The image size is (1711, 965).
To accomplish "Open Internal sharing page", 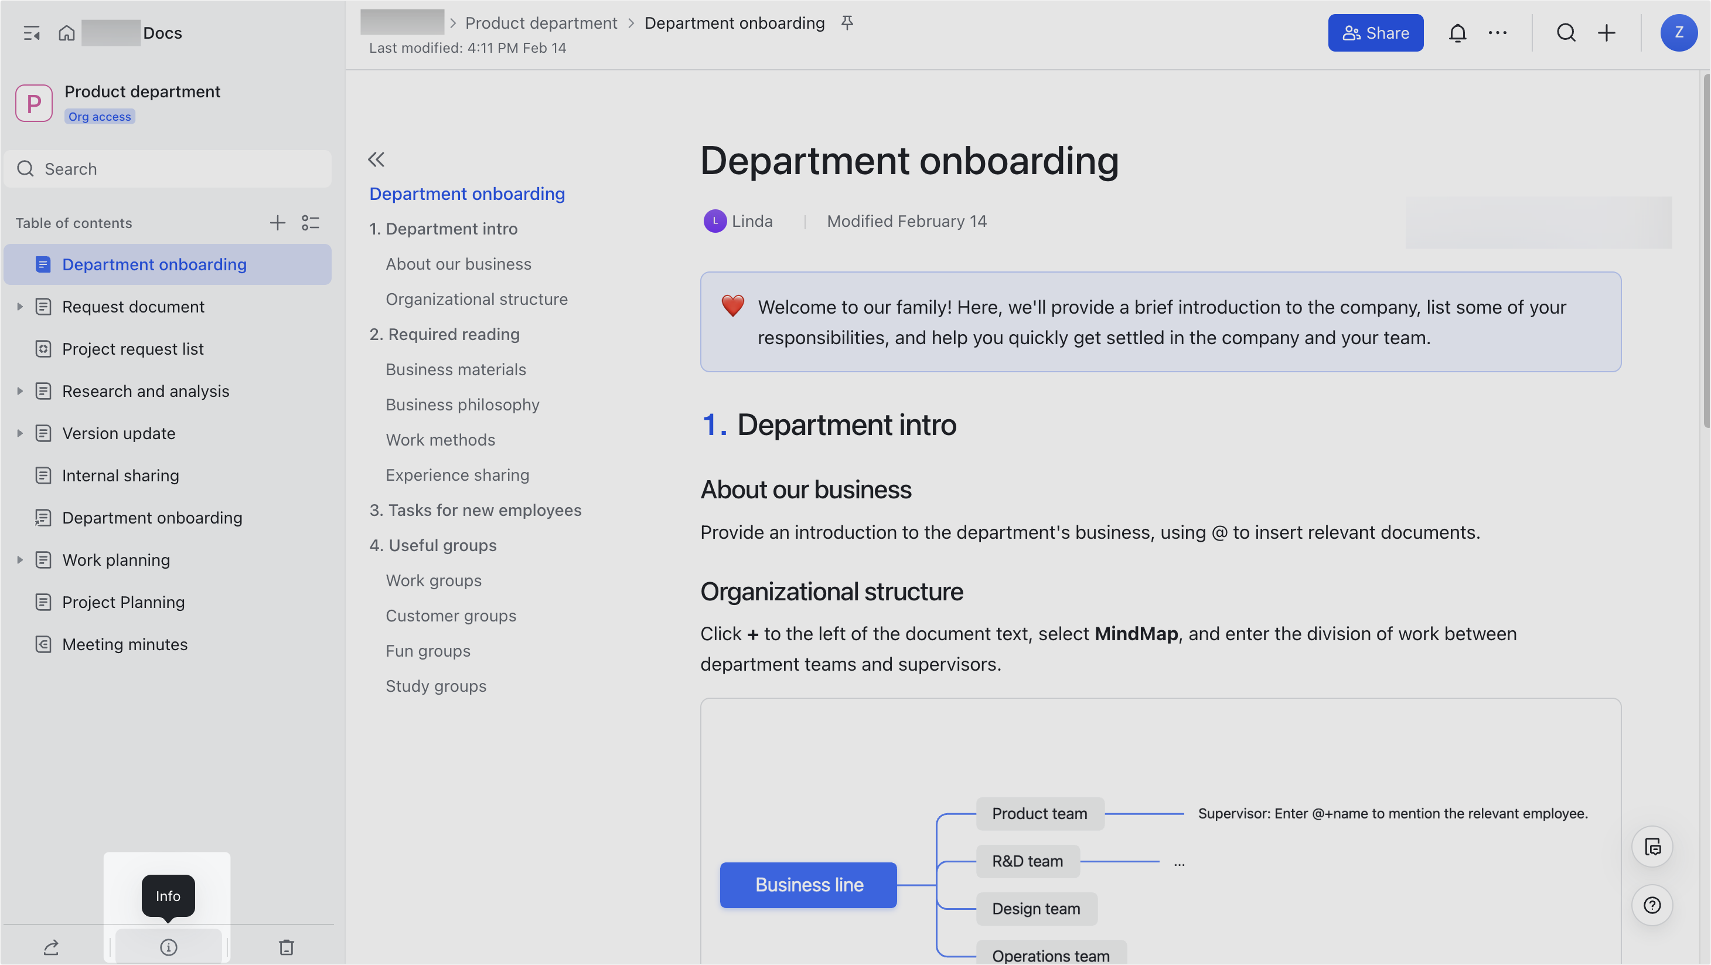I will [120, 475].
